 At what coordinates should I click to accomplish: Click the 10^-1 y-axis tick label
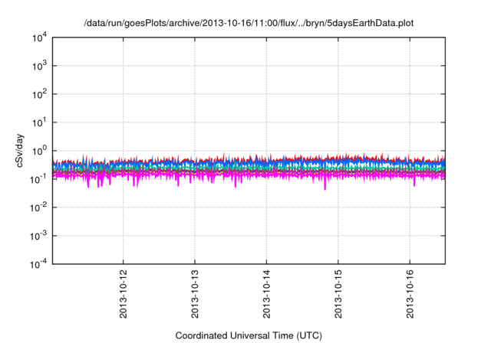[39, 180]
